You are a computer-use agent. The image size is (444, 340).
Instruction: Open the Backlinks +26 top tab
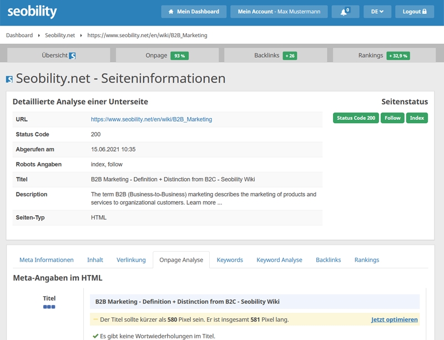pyautogui.click(x=275, y=55)
